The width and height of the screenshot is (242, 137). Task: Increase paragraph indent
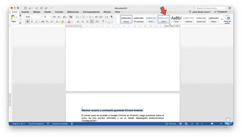[101, 17]
